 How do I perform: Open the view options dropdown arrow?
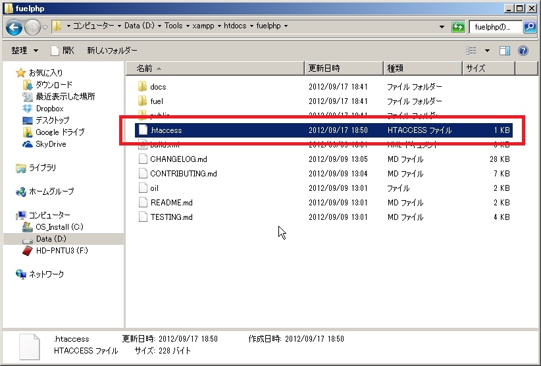click(487, 51)
